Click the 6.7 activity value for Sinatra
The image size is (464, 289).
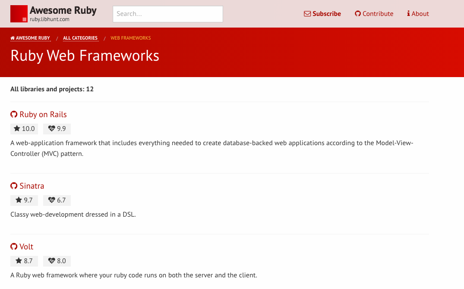[61, 200]
